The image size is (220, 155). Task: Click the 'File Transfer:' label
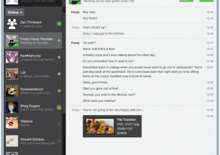pos(127,120)
